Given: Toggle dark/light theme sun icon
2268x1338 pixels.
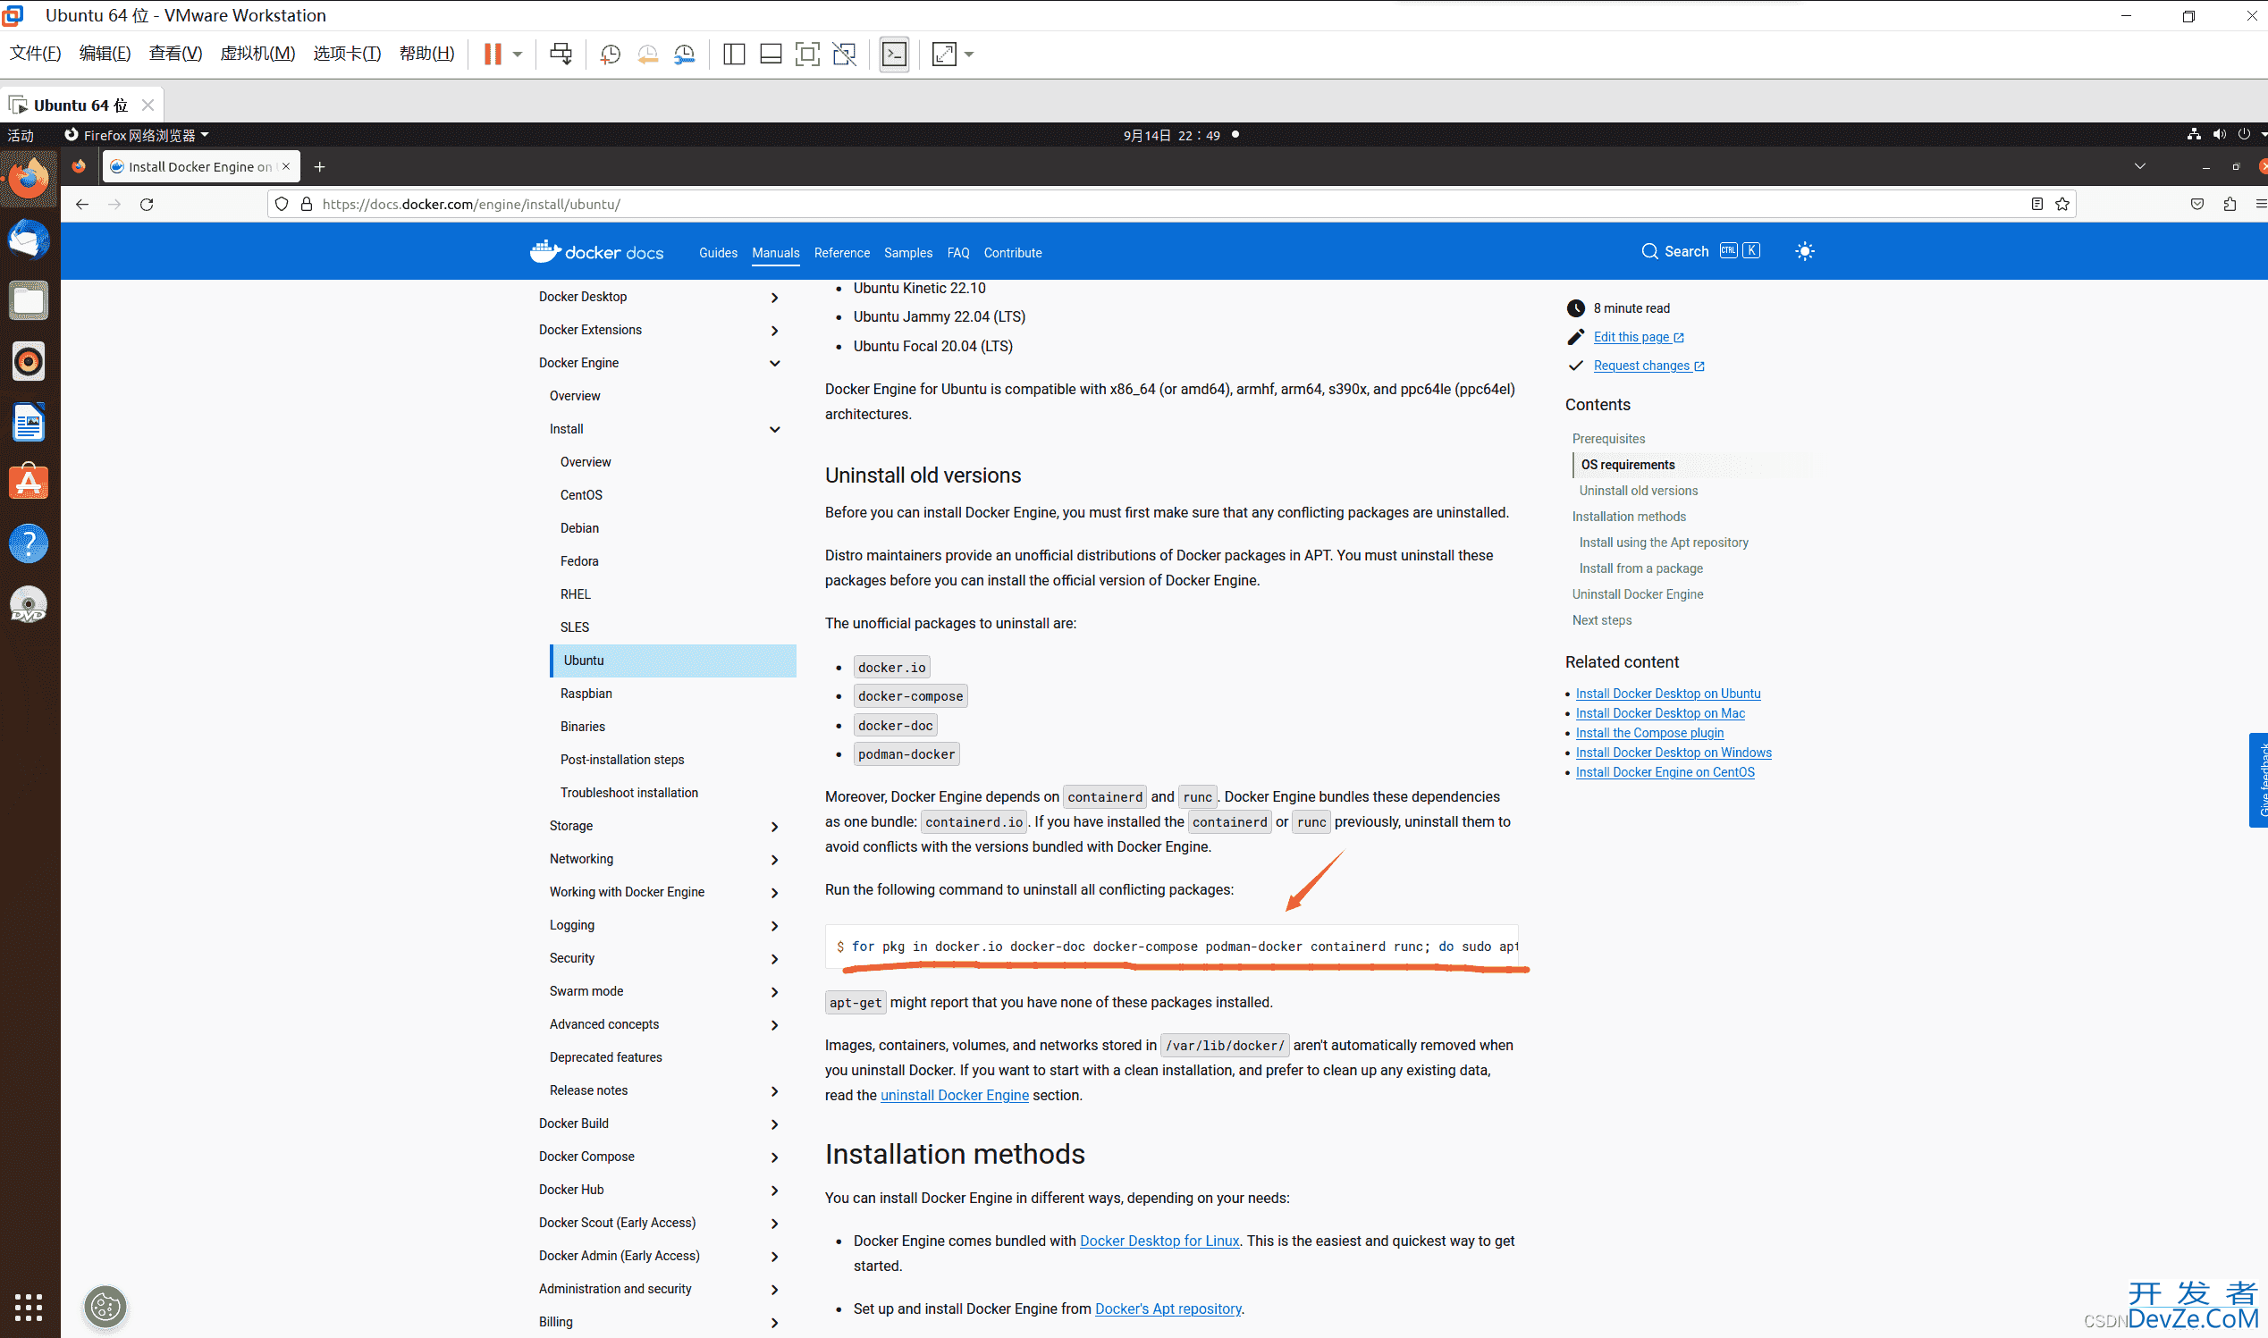Looking at the screenshot, I should [x=1805, y=251].
